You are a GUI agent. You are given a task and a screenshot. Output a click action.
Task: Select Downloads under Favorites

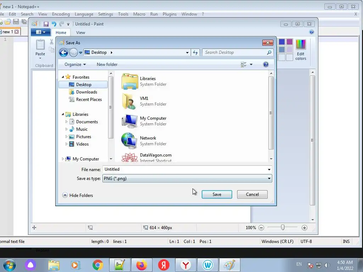86,92
